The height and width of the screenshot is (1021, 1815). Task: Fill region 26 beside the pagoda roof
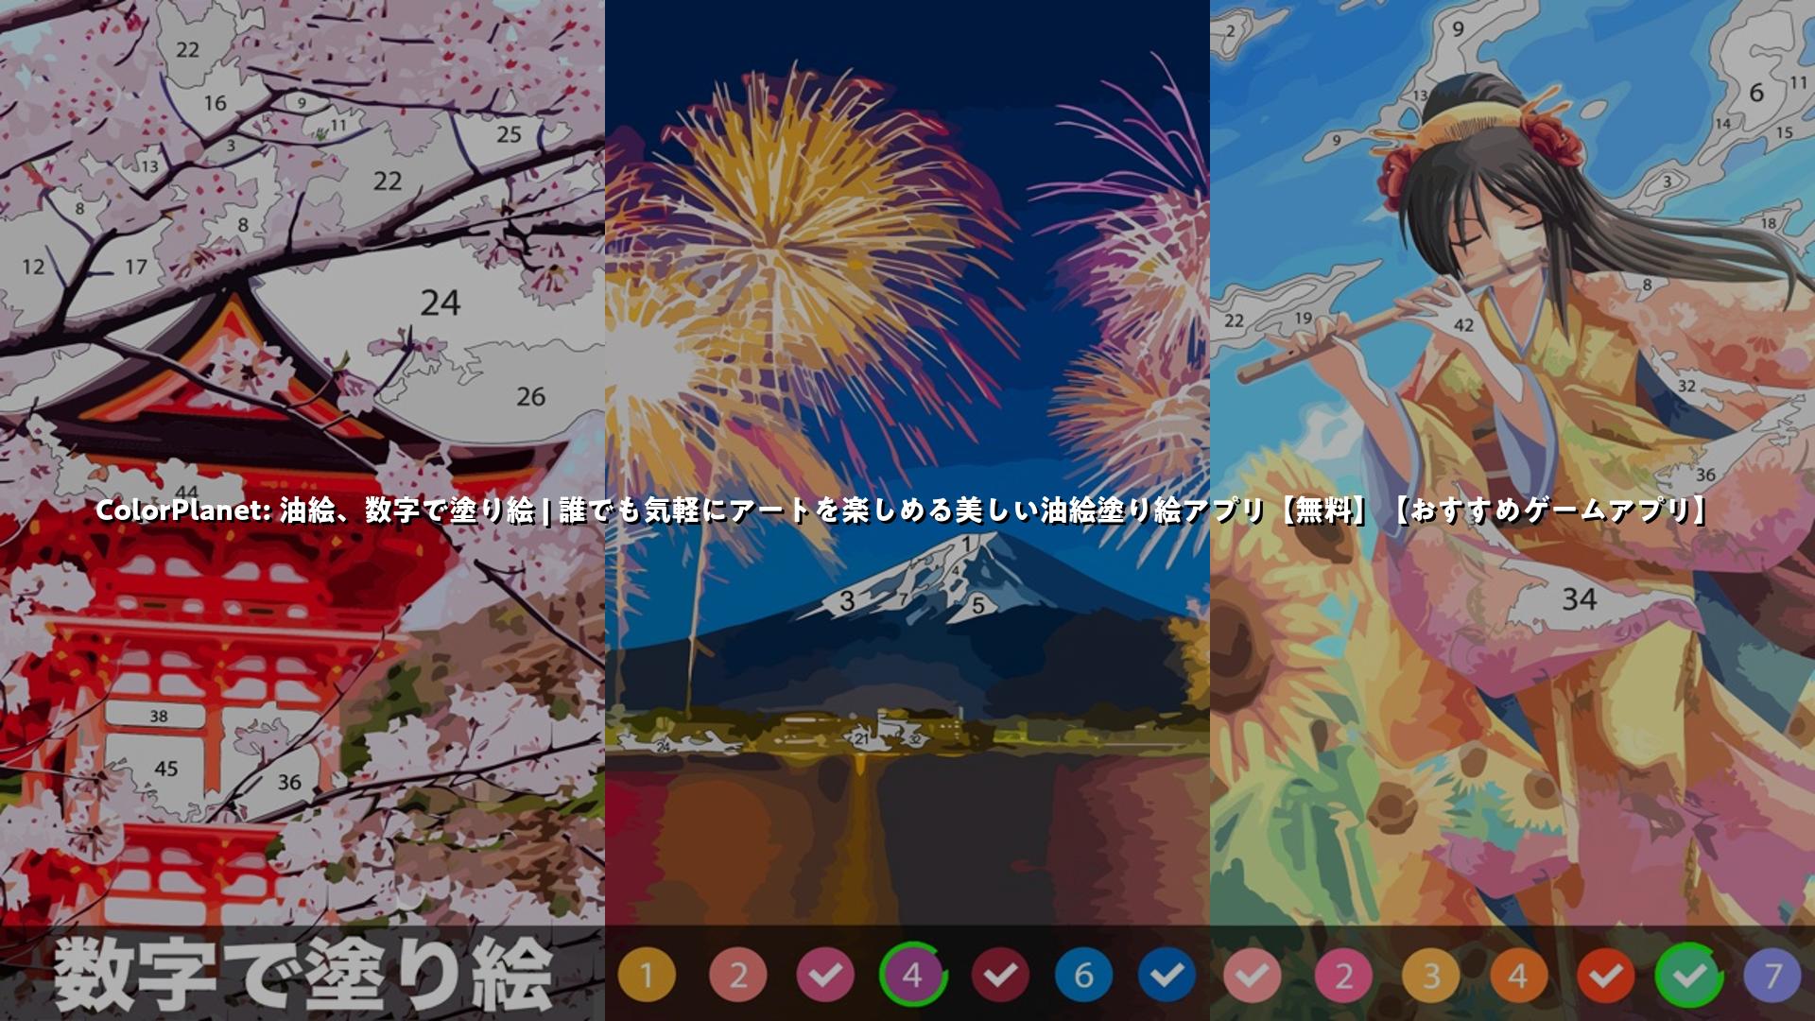[x=530, y=396]
